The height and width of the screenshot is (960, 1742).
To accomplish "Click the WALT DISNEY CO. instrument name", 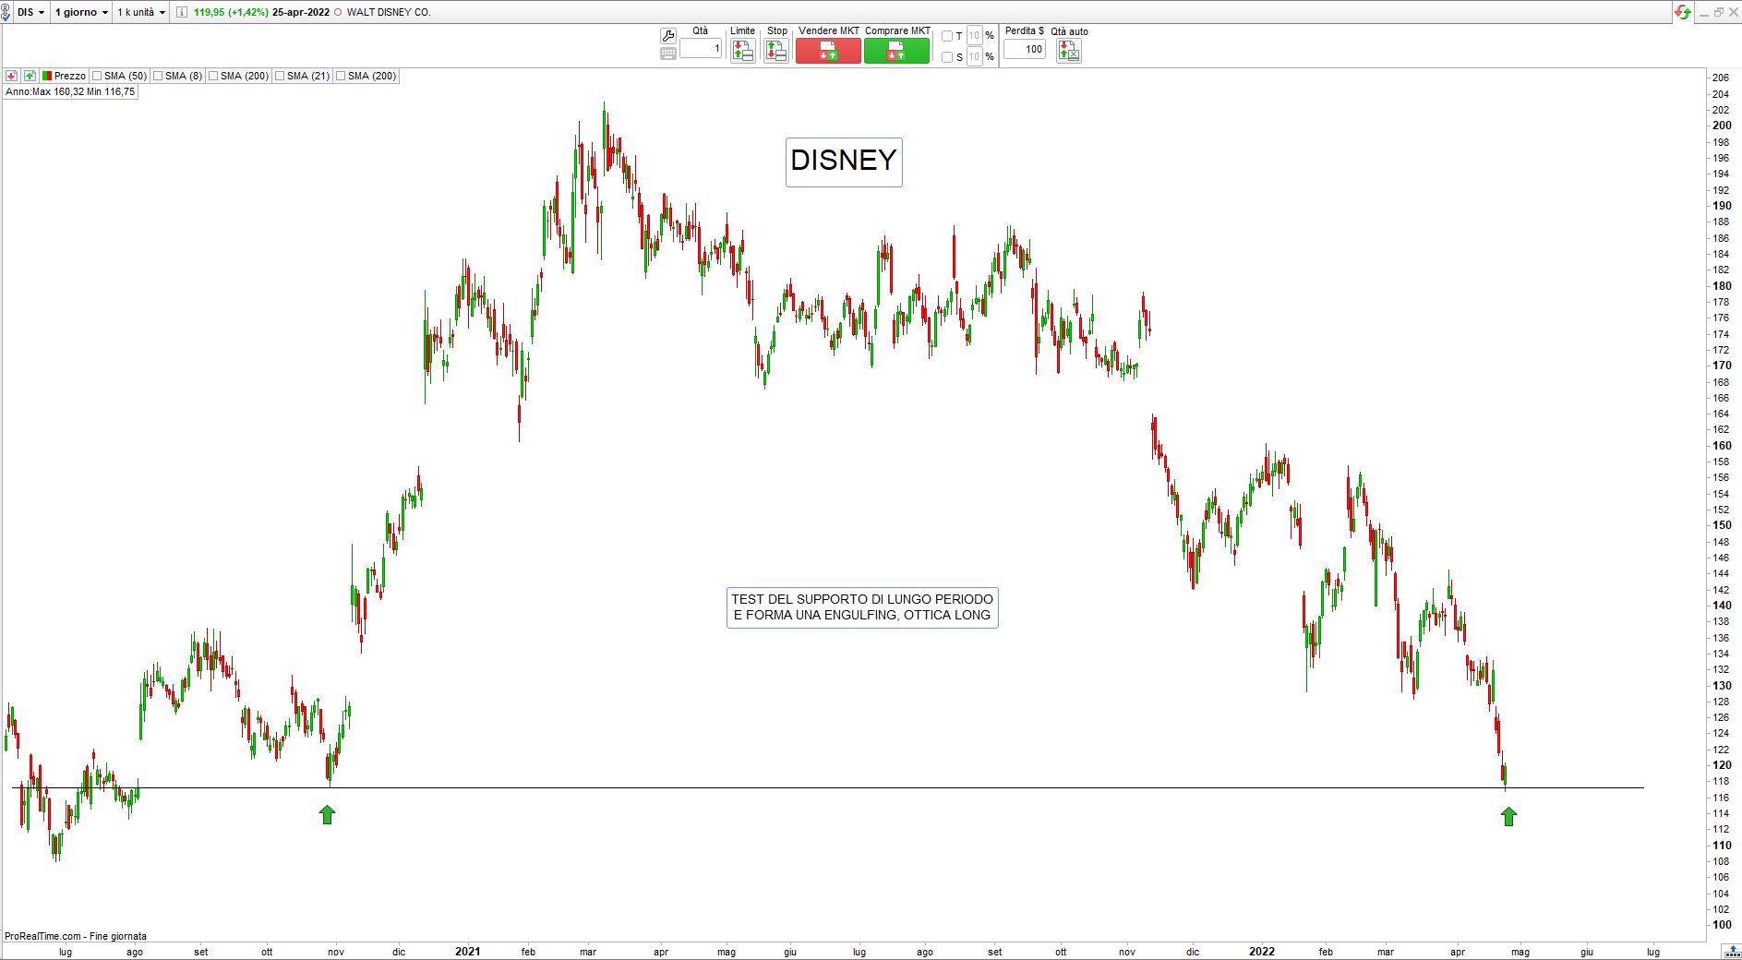I will tap(389, 12).
